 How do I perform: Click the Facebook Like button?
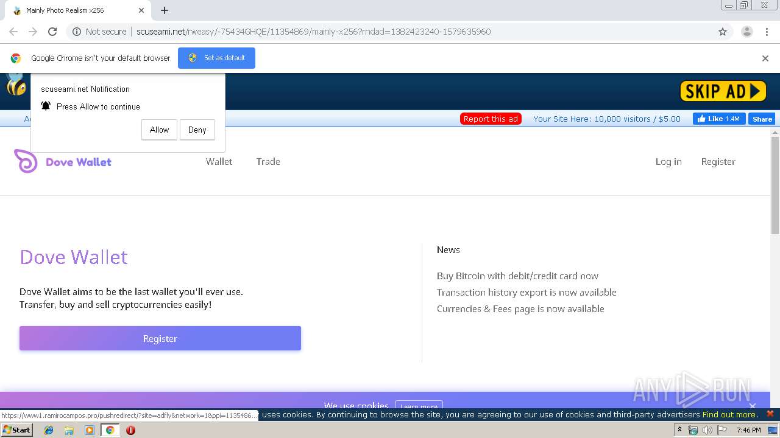pyautogui.click(x=719, y=119)
